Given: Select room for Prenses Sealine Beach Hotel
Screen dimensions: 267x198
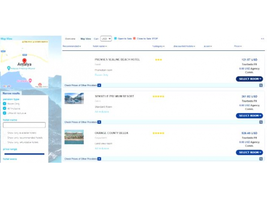Looking at the screenshot, I should coord(249,79).
